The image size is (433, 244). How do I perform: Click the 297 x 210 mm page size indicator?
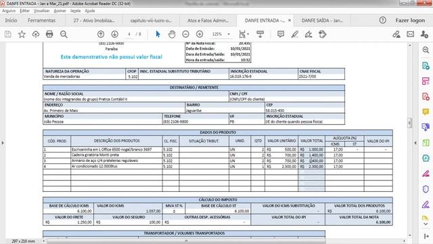click(x=24, y=241)
